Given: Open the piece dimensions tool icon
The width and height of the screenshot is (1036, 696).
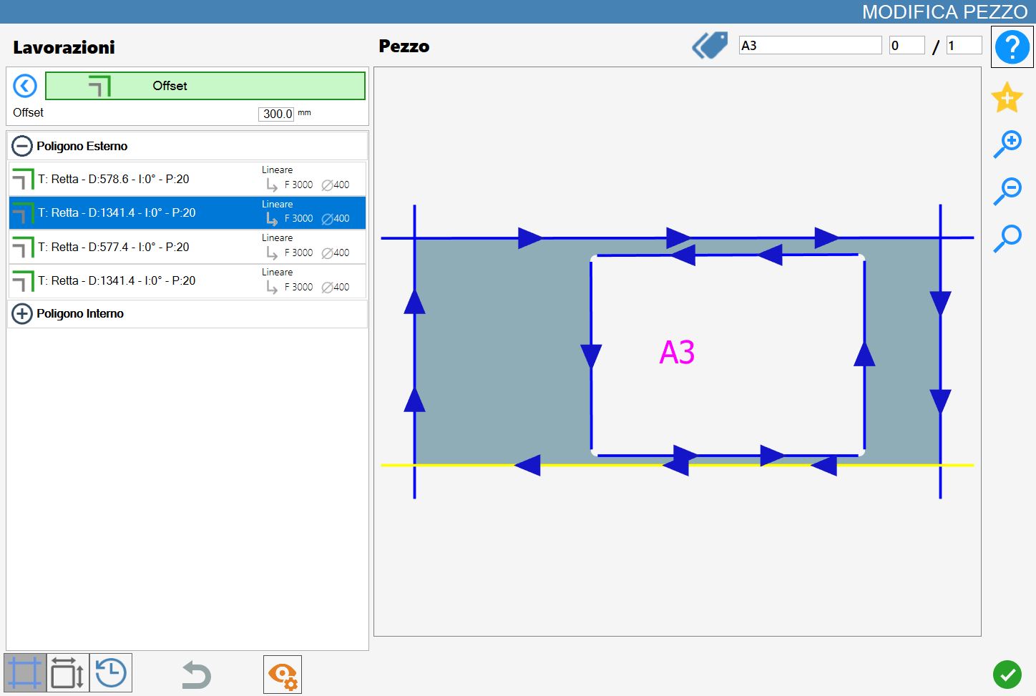Looking at the screenshot, I should 68,673.
